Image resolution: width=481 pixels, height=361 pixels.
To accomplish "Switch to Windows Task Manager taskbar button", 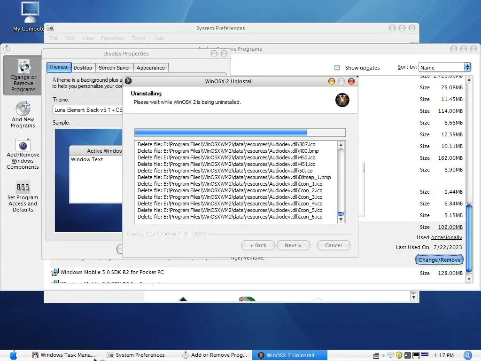I will pyautogui.click(x=63, y=355).
